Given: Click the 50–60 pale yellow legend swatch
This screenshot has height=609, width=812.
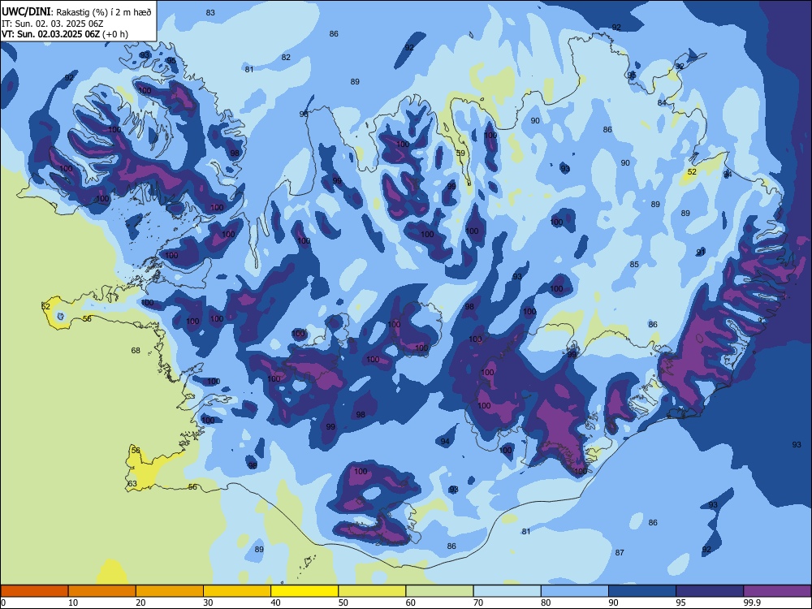Looking at the screenshot, I should pyautogui.click(x=372, y=591).
